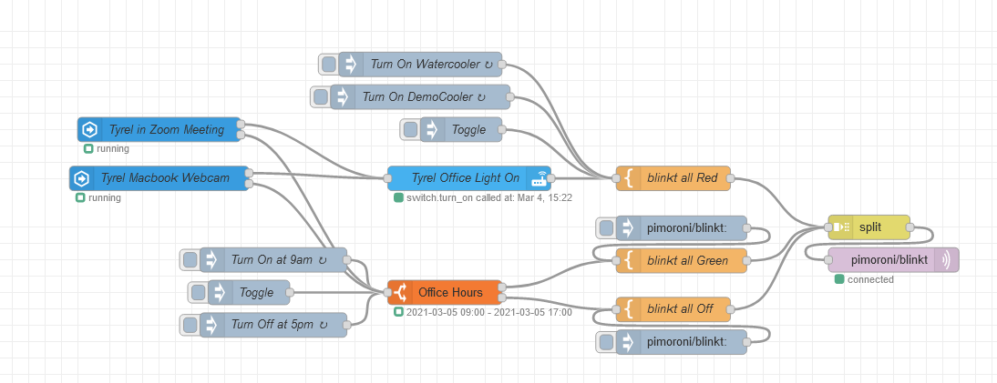The width and height of the screenshot is (997, 383).
Task: Trigger inject button of Toggle wired to Office Hours
Action: point(199,292)
